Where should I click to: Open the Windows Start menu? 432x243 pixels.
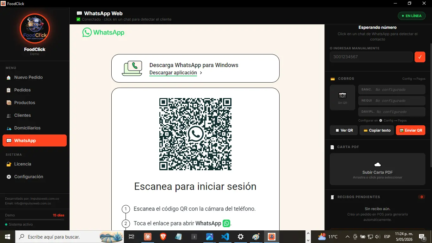[8, 237]
